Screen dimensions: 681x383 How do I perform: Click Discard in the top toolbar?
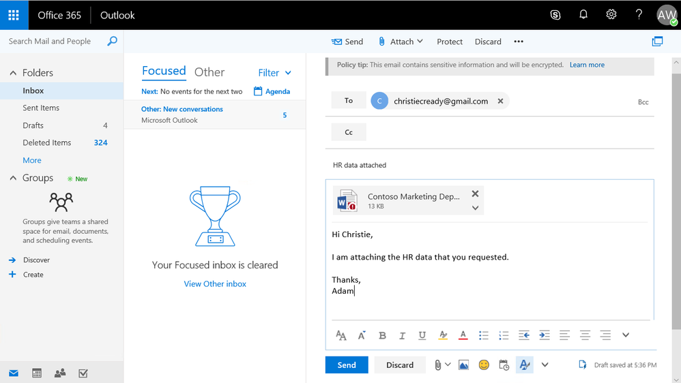coord(488,42)
